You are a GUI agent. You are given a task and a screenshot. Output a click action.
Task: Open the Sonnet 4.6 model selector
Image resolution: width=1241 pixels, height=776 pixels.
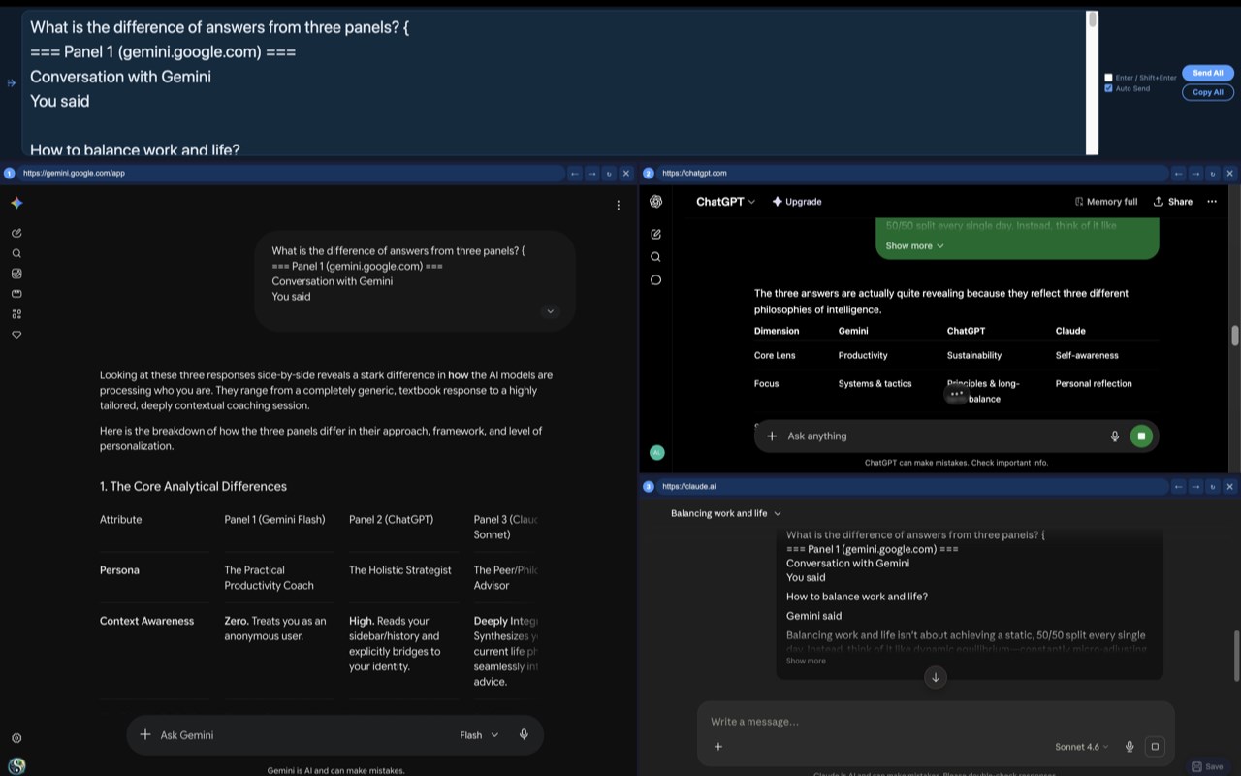[x=1081, y=747]
